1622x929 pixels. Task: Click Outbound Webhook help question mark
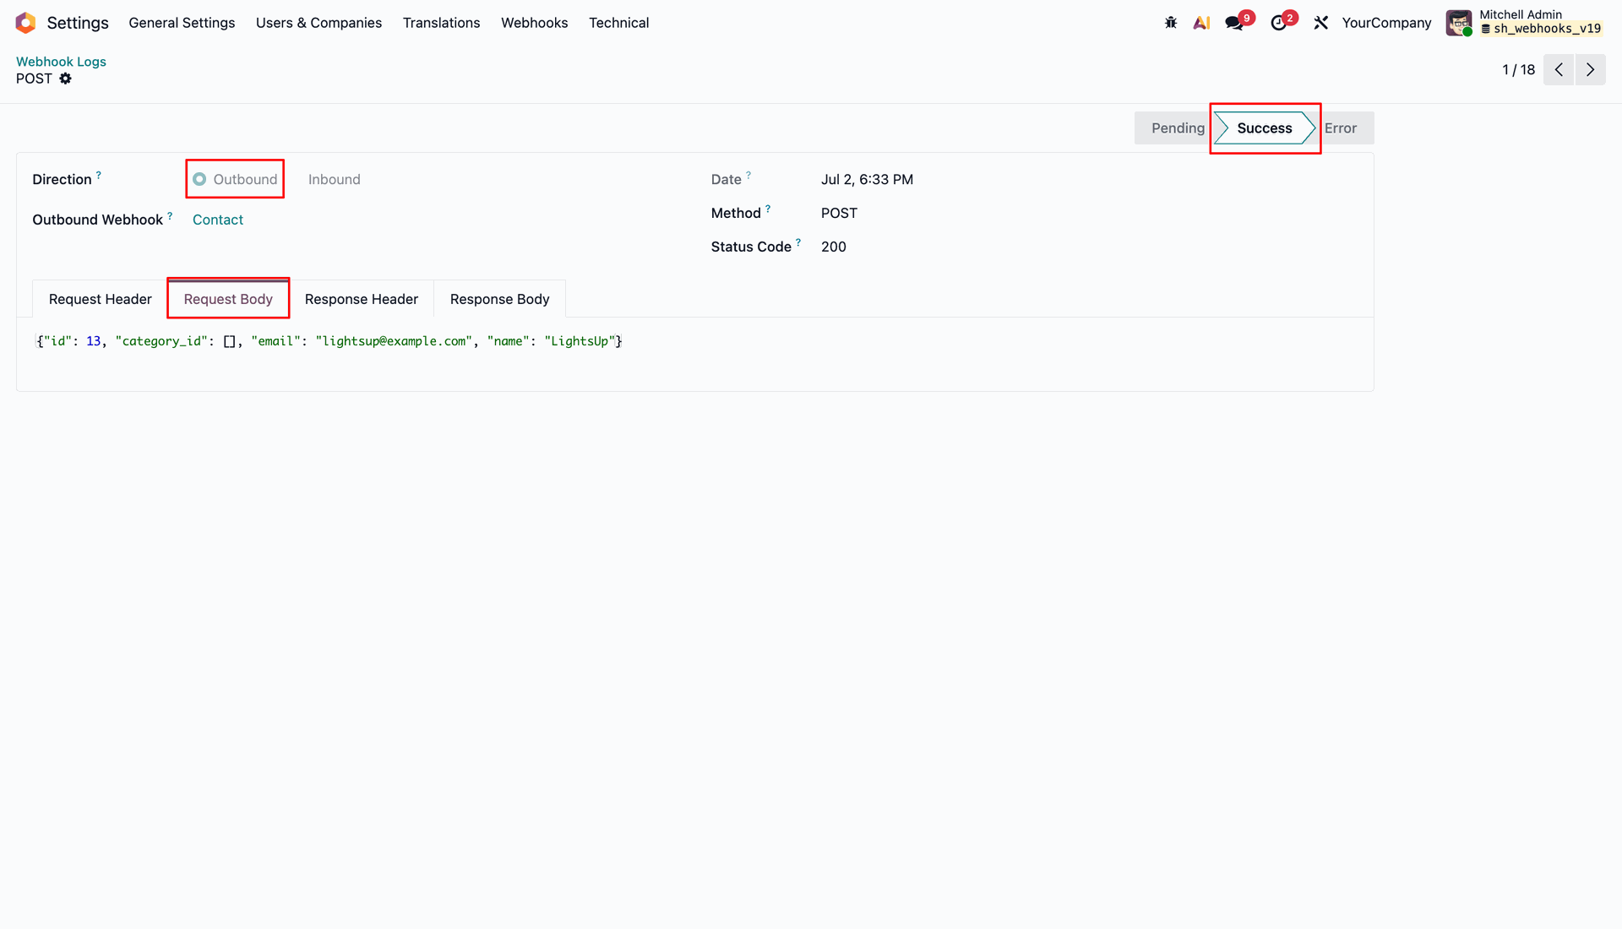170,216
